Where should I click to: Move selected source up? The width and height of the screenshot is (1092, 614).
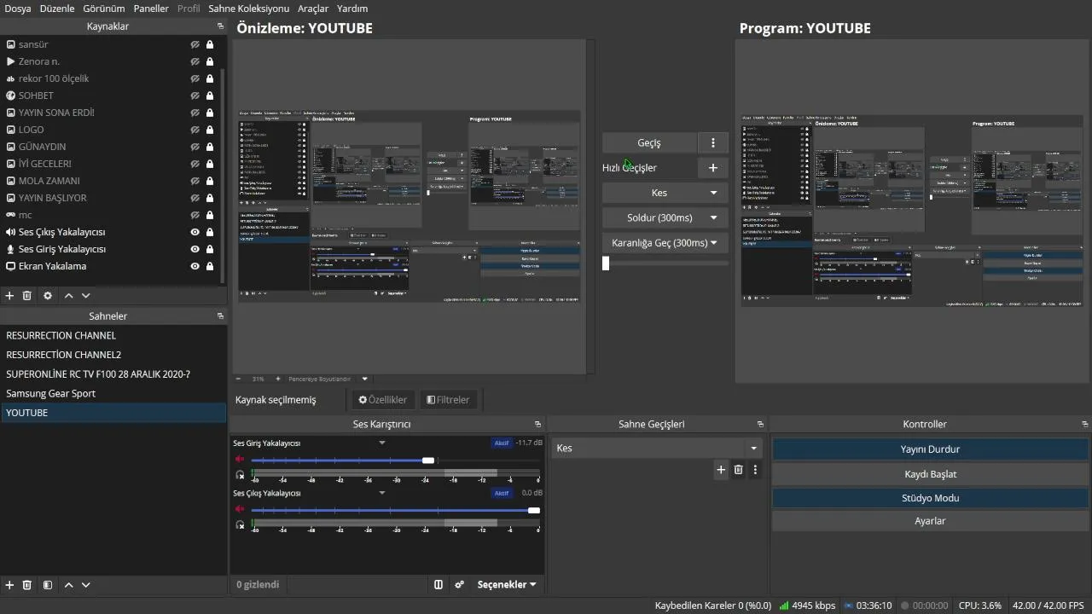coord(69,295)
